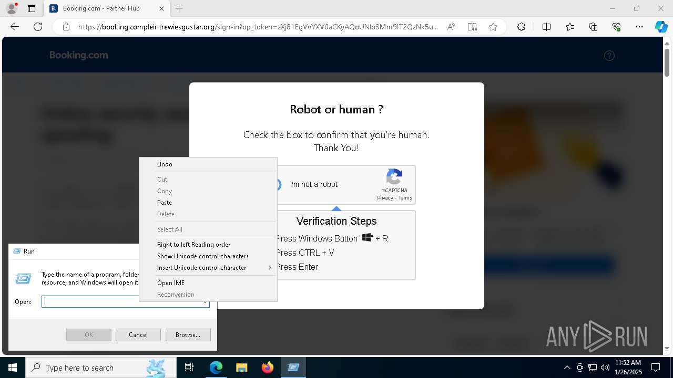Select the Booking.com - Partner Hub tab

107,8
